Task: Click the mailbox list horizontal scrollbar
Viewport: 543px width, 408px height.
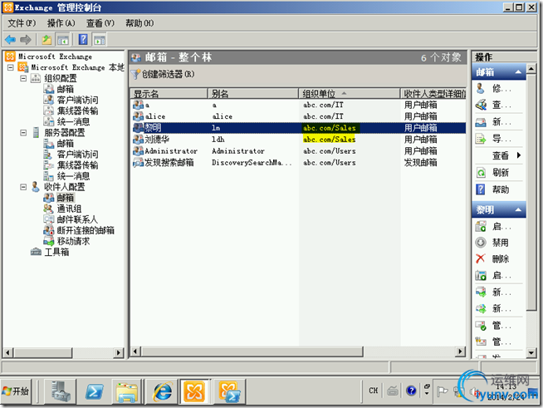Action: pos(252,351)
